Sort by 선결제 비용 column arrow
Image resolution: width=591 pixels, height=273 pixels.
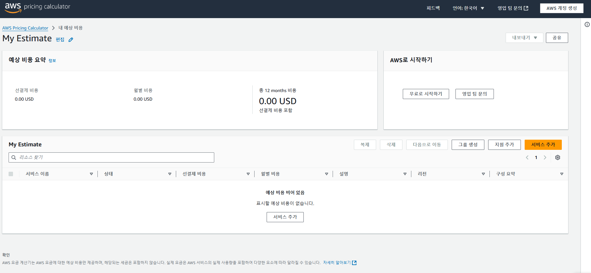click(x=248, y=174)
